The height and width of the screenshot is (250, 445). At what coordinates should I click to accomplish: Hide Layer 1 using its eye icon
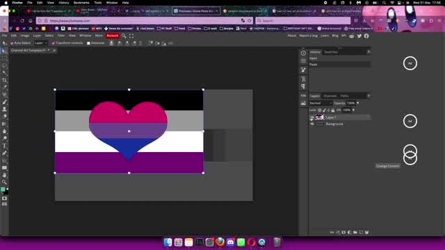tap(312, 117)
